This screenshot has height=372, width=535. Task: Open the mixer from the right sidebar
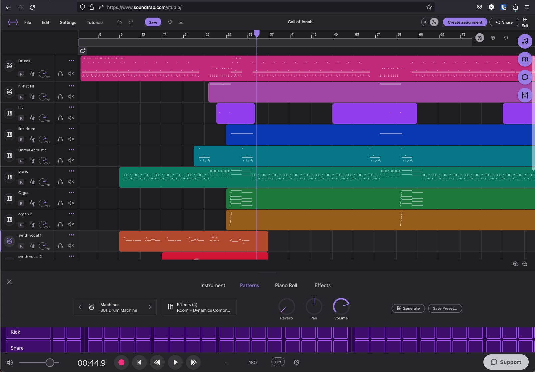525,95
